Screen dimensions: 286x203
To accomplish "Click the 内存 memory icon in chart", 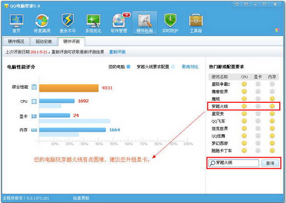I will click(x=34, y=130).
